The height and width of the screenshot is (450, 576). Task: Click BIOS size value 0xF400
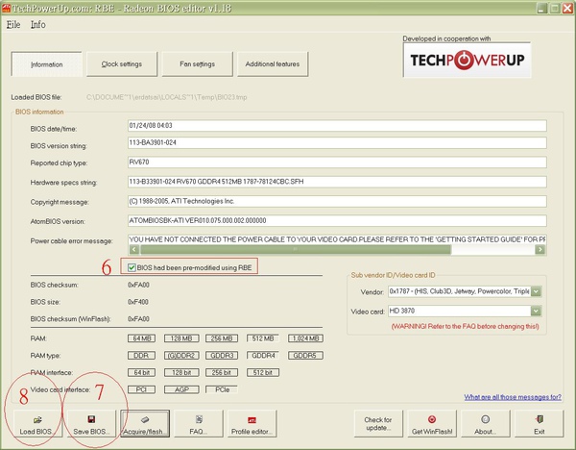coord(138,302)
